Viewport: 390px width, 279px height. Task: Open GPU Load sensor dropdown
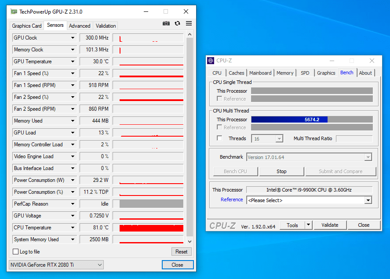[x=73, y=133]
